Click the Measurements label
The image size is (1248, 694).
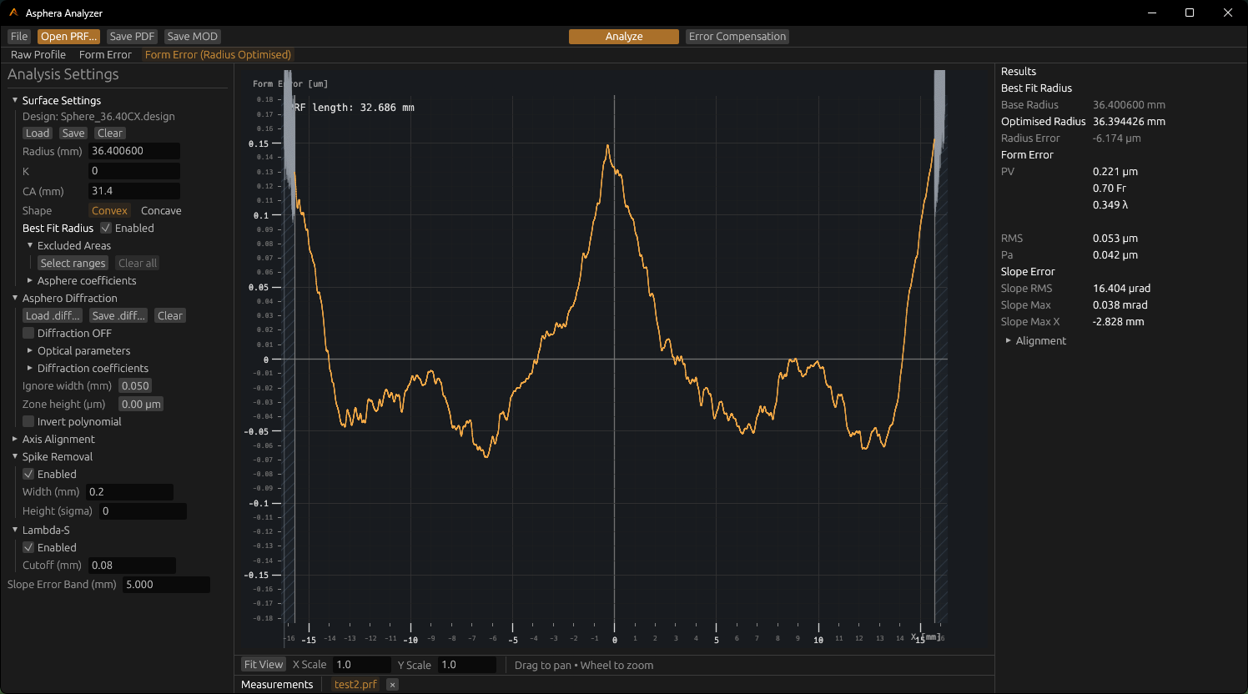(277, 684)
